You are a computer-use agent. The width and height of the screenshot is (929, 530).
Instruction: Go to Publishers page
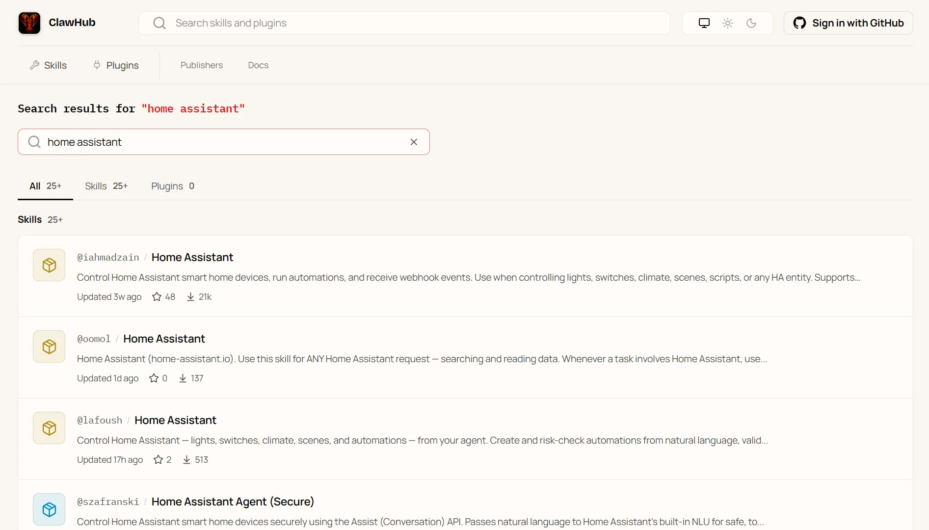pos(201,65)
